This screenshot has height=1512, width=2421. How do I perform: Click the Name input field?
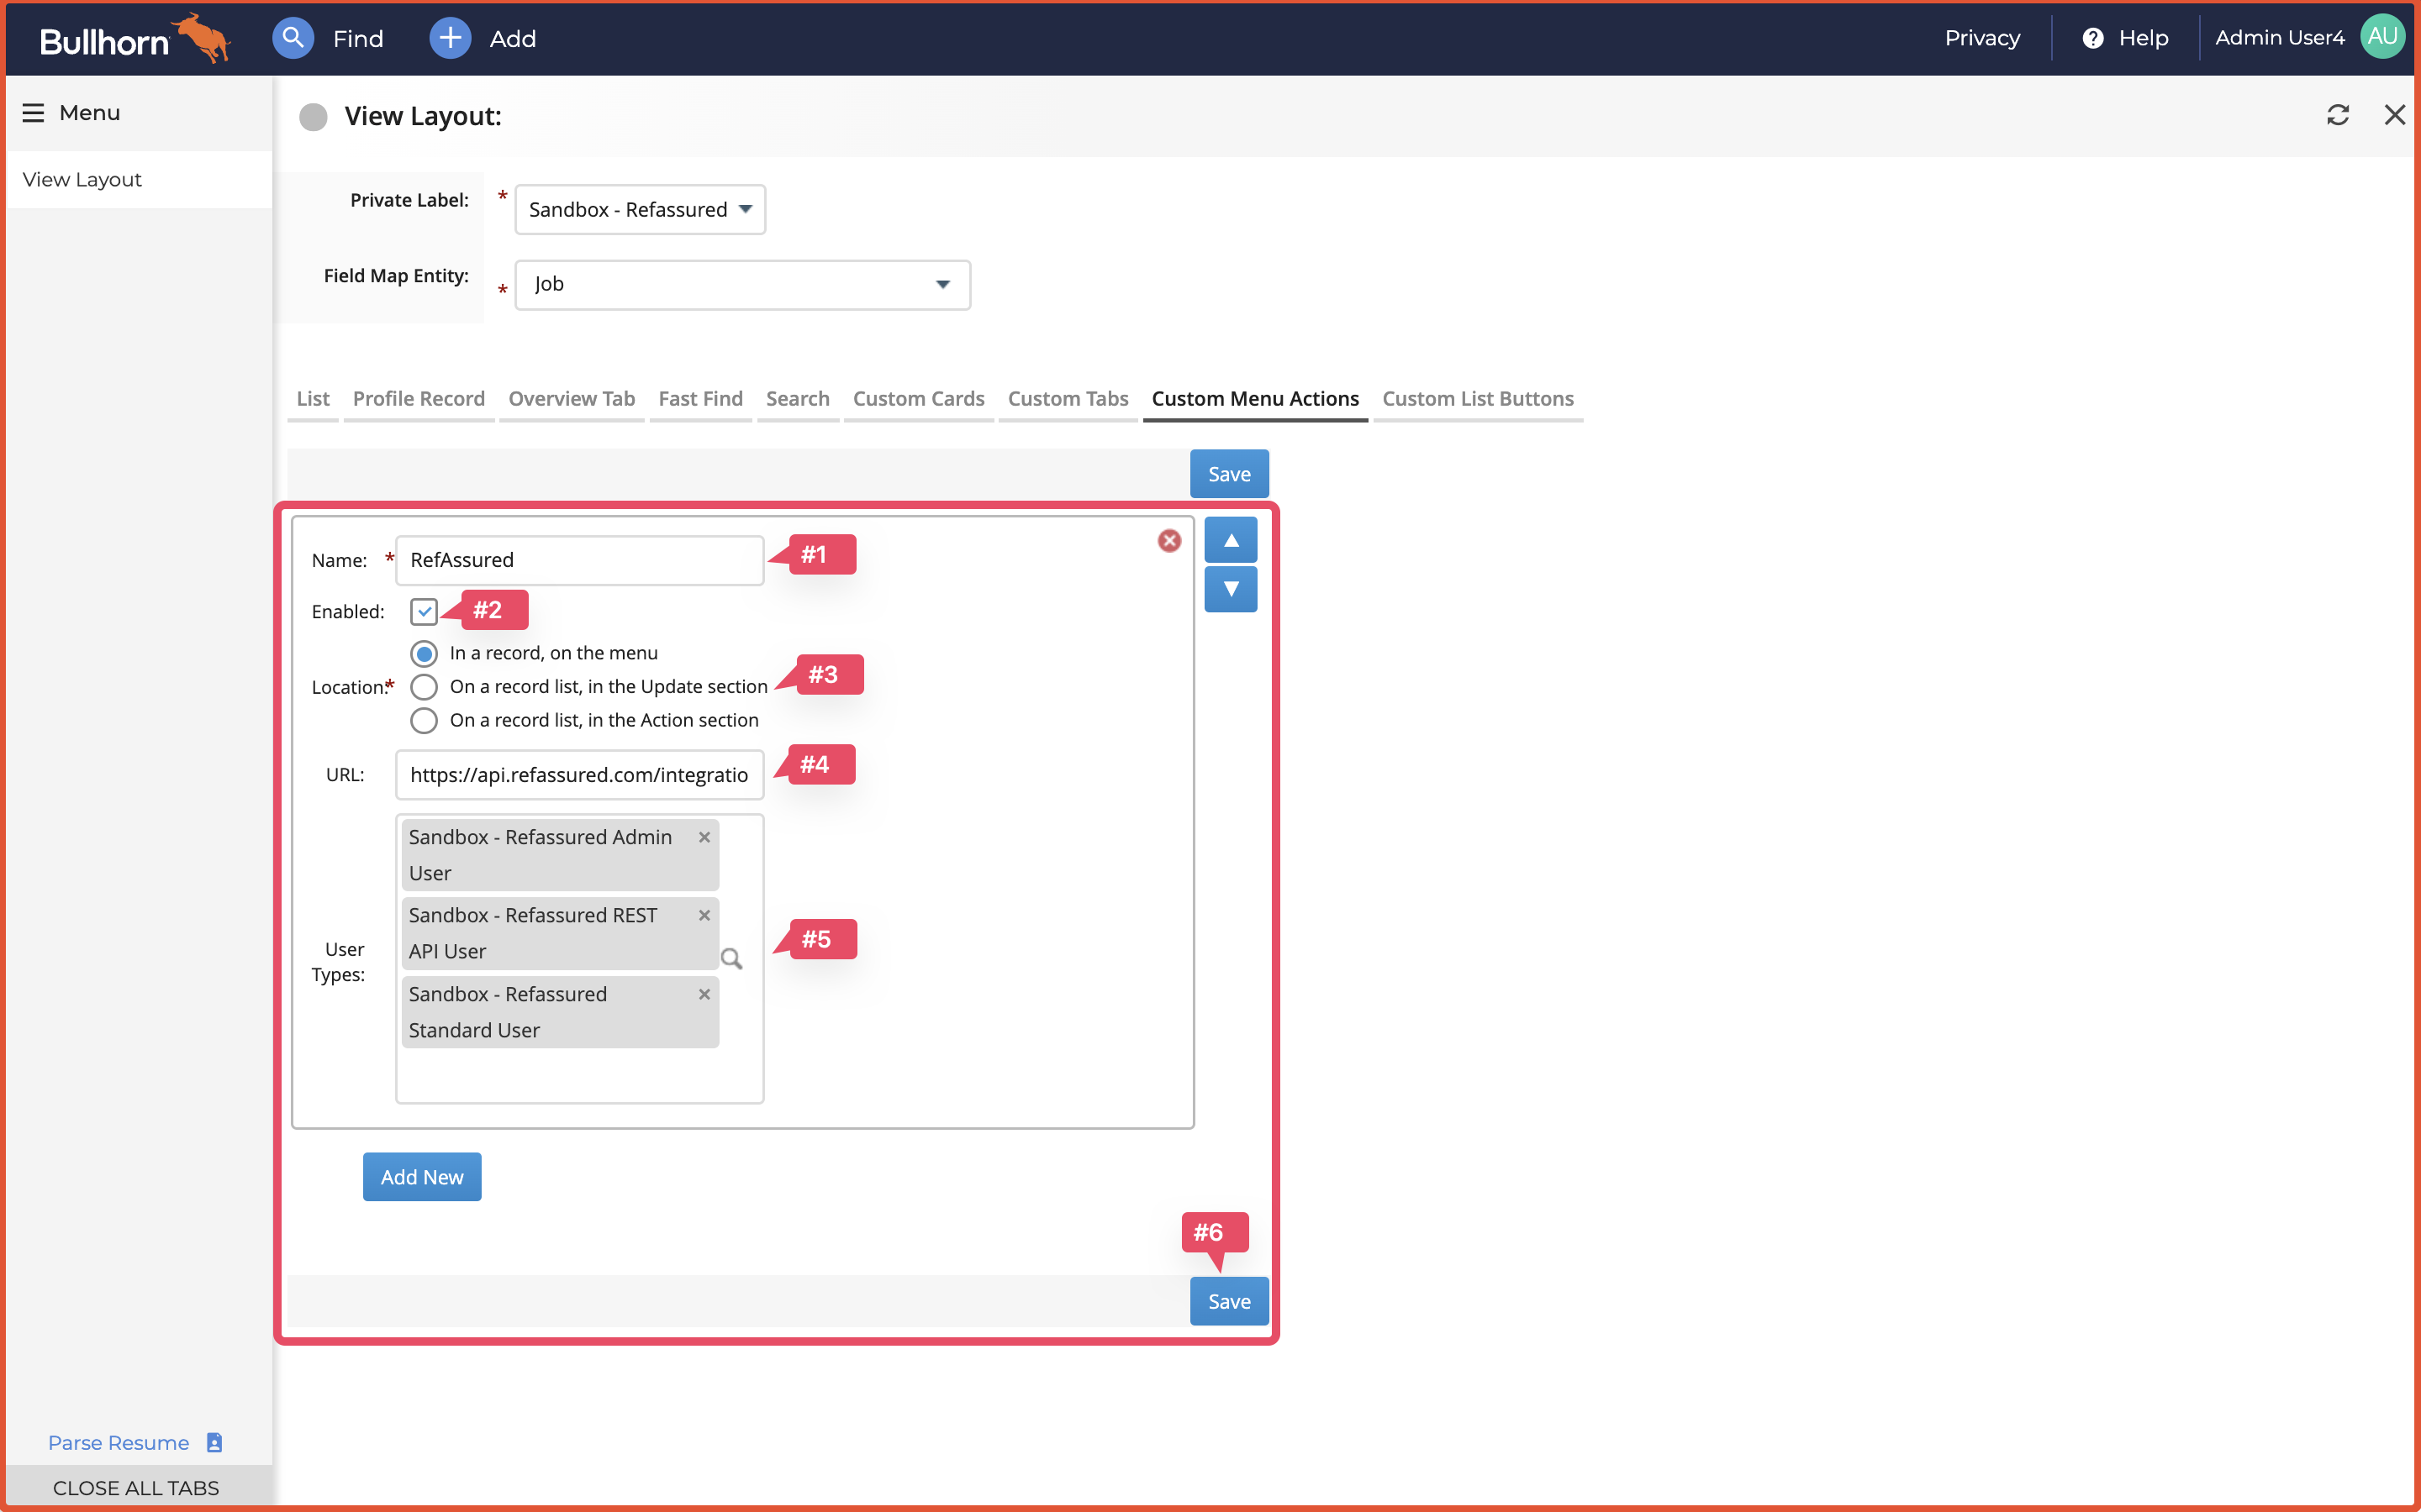click(579, 560)
